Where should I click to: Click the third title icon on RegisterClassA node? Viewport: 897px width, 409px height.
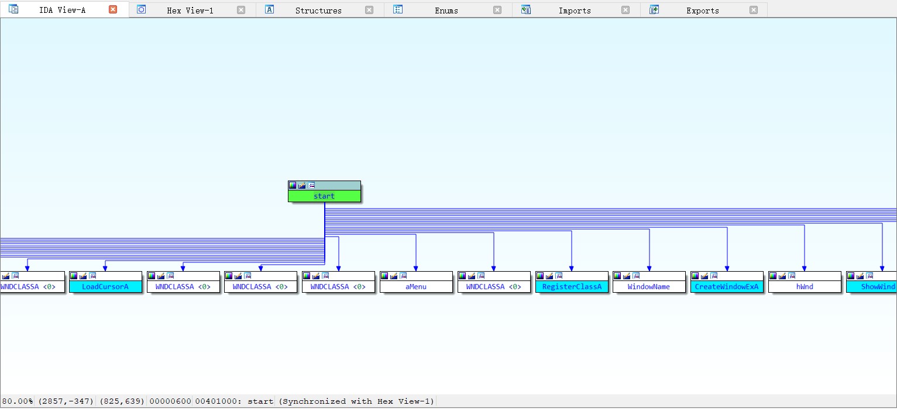(559, 276)
